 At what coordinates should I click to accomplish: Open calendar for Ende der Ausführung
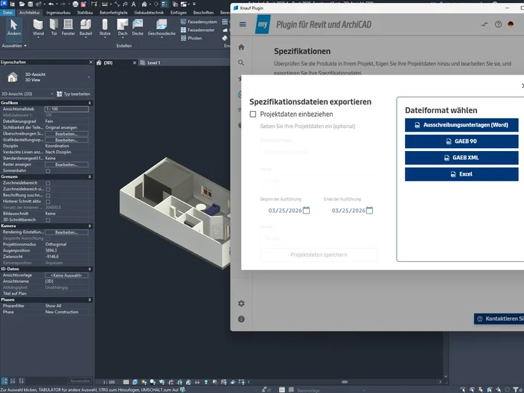pos(369,210)
